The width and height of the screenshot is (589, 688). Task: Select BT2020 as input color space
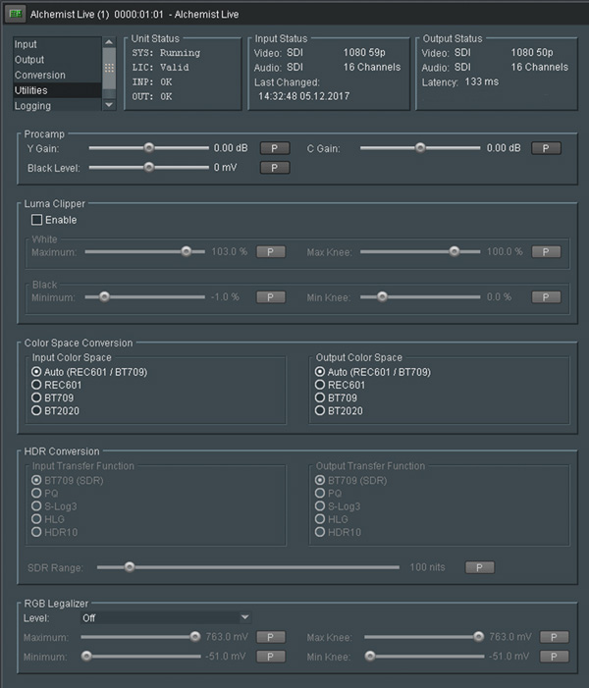(55, 410)
